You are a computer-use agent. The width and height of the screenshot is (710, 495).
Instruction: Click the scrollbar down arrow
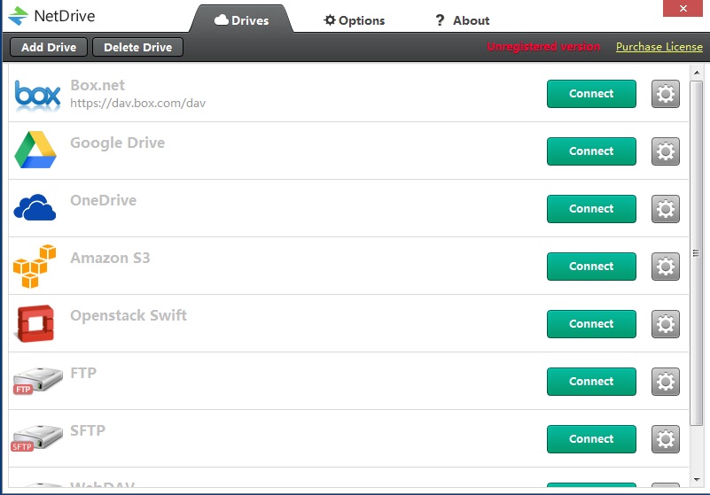click(x=697, y=480)
